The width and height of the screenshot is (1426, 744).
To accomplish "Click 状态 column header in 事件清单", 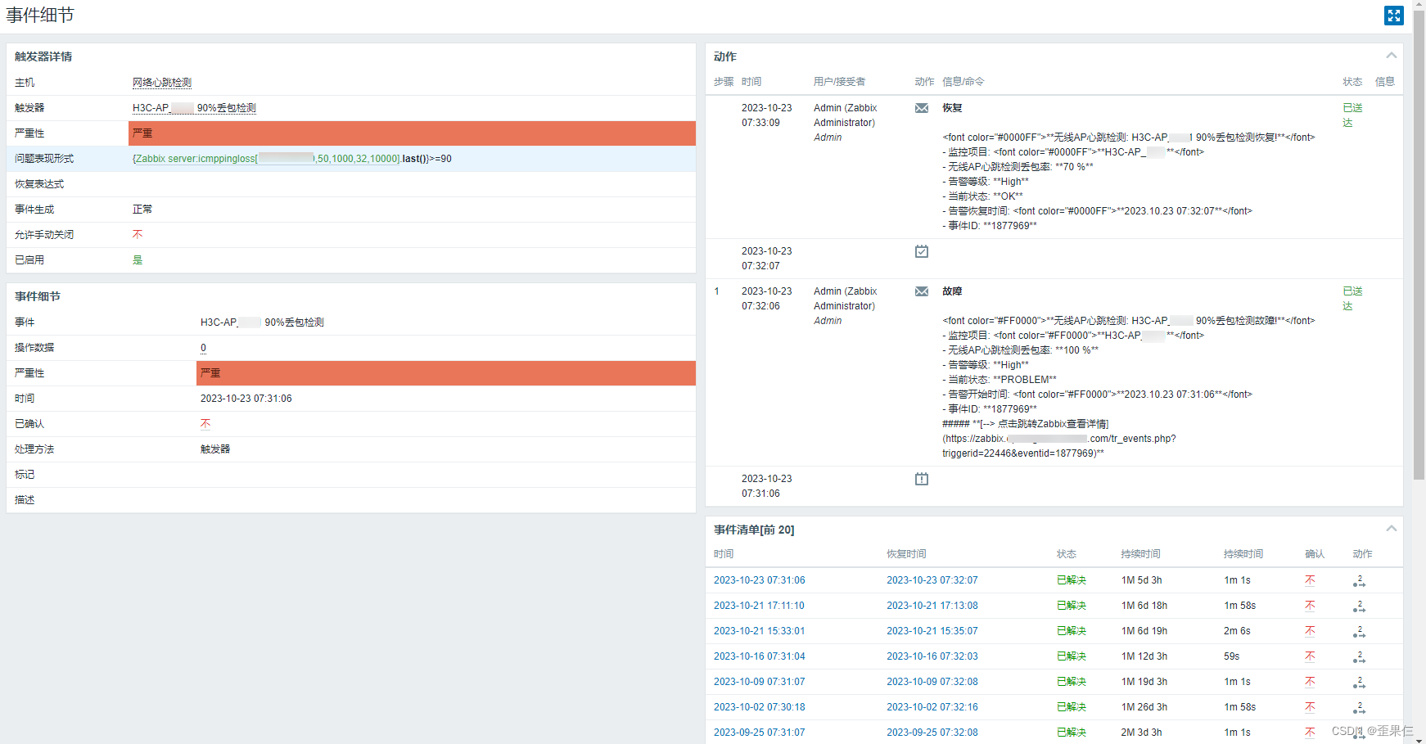I will click(x=1067, y=554).
